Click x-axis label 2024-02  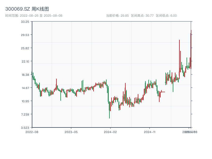point(110,132)
